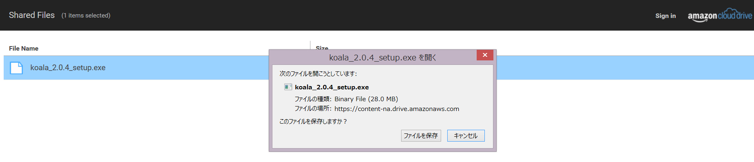The image size is (754, 162).
Task: Click the Size column header
Action: 322,48
